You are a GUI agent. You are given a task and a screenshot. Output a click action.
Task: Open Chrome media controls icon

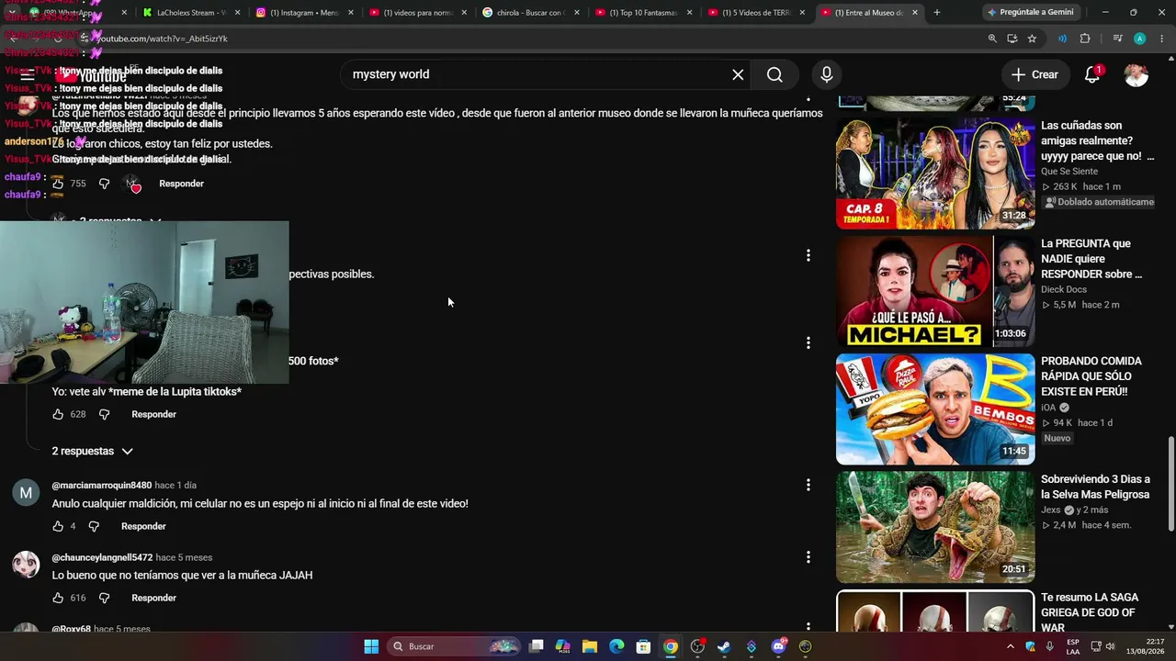tap(1117, 39)
